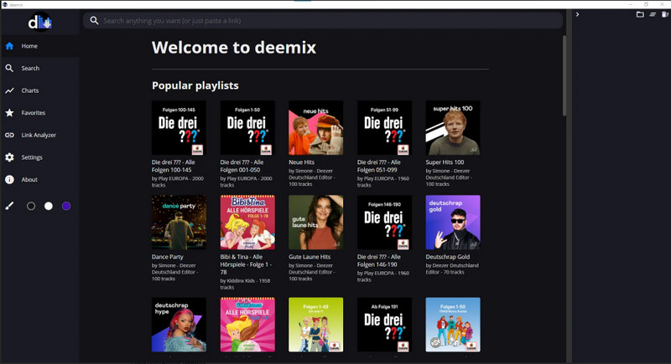Image resolution: width=671 pixels, height=364 pixels.
Task: Open the download folder icon in the queue panel
Action: tap(640, 14)
